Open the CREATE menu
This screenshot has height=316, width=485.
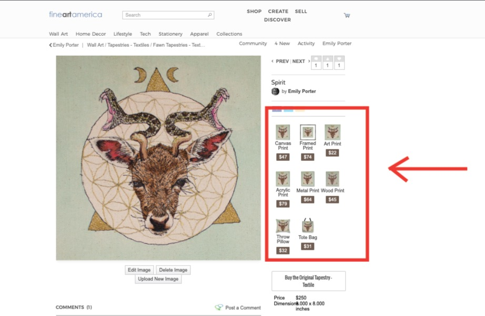point(278,12)
